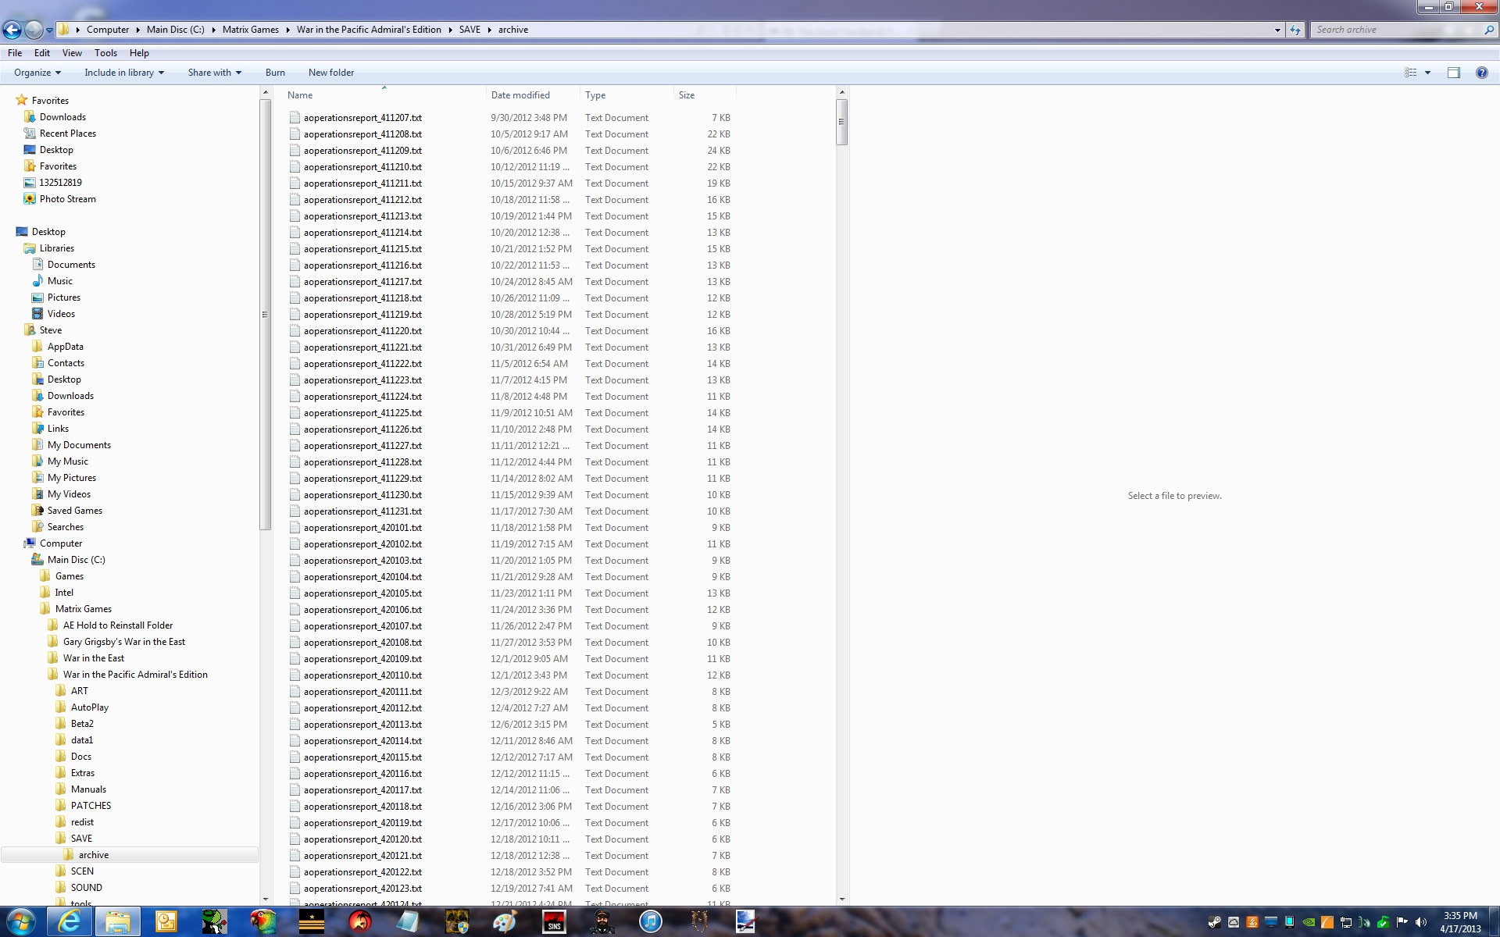The width and height of the screenshot is (1500, 937).
Task: Open the Share with dropdown
Action: pos(214,73)
